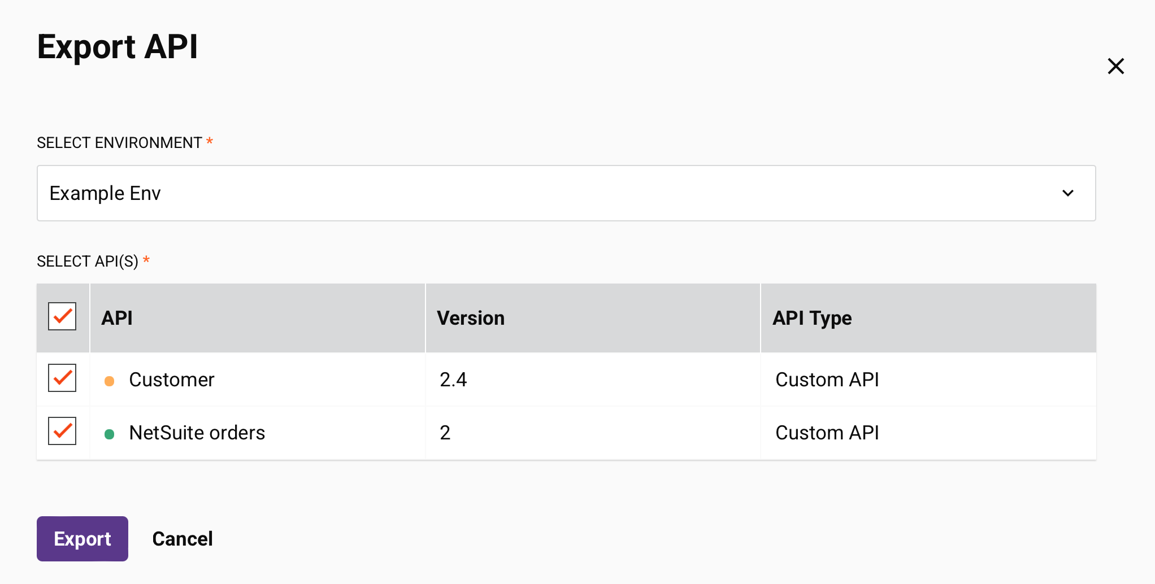Deselect the NetSuite orders API row

[62, 431]
